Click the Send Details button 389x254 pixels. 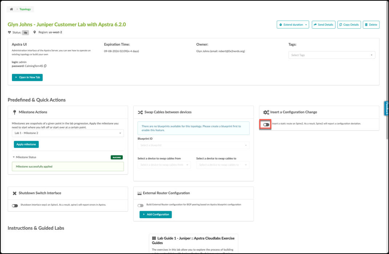[x=324, y=25]
